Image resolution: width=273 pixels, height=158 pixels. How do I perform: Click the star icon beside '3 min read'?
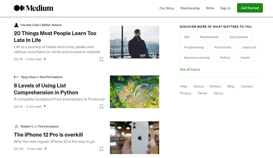tap(45, 148)
